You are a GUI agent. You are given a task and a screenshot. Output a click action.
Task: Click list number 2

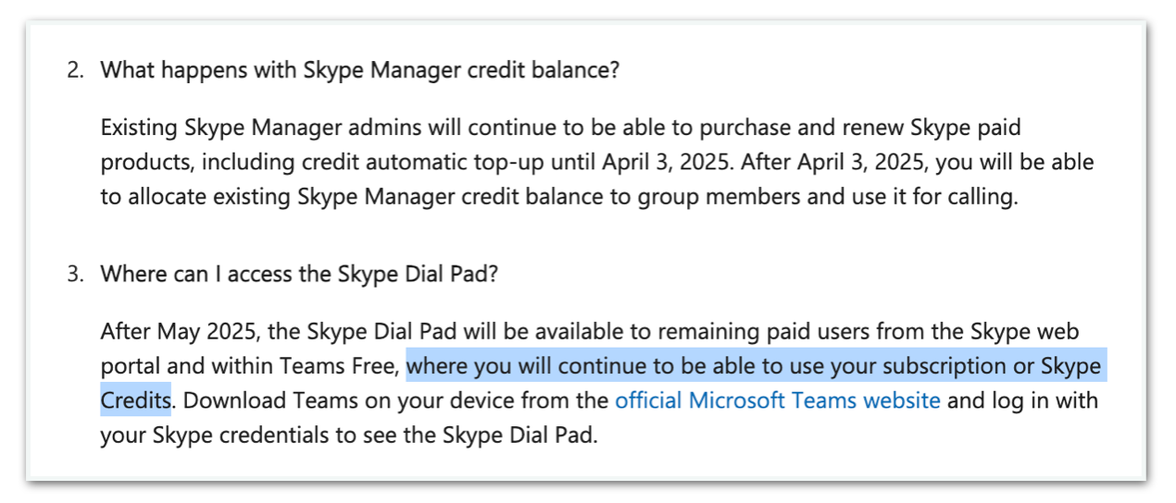click(x=74, y=70)
